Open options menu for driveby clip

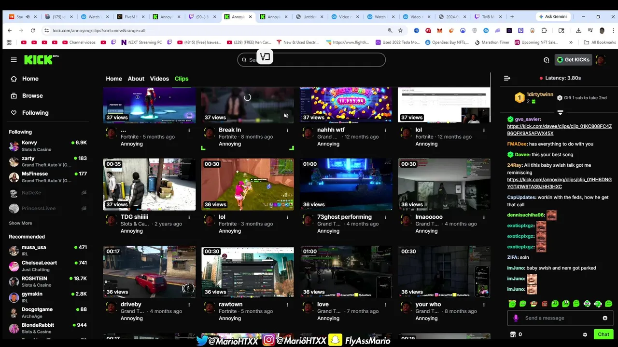[189, 305]
